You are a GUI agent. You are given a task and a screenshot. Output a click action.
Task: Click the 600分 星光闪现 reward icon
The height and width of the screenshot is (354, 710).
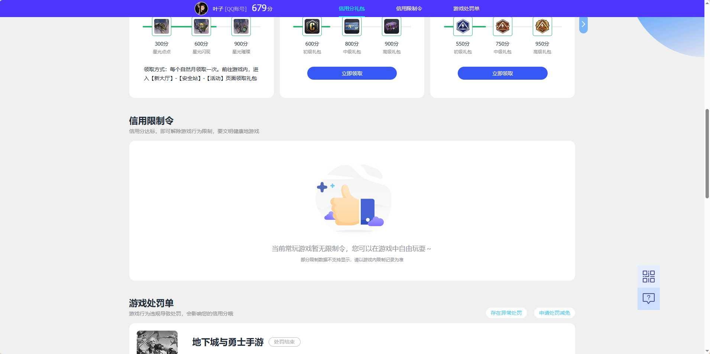click(x=201, y=26)
